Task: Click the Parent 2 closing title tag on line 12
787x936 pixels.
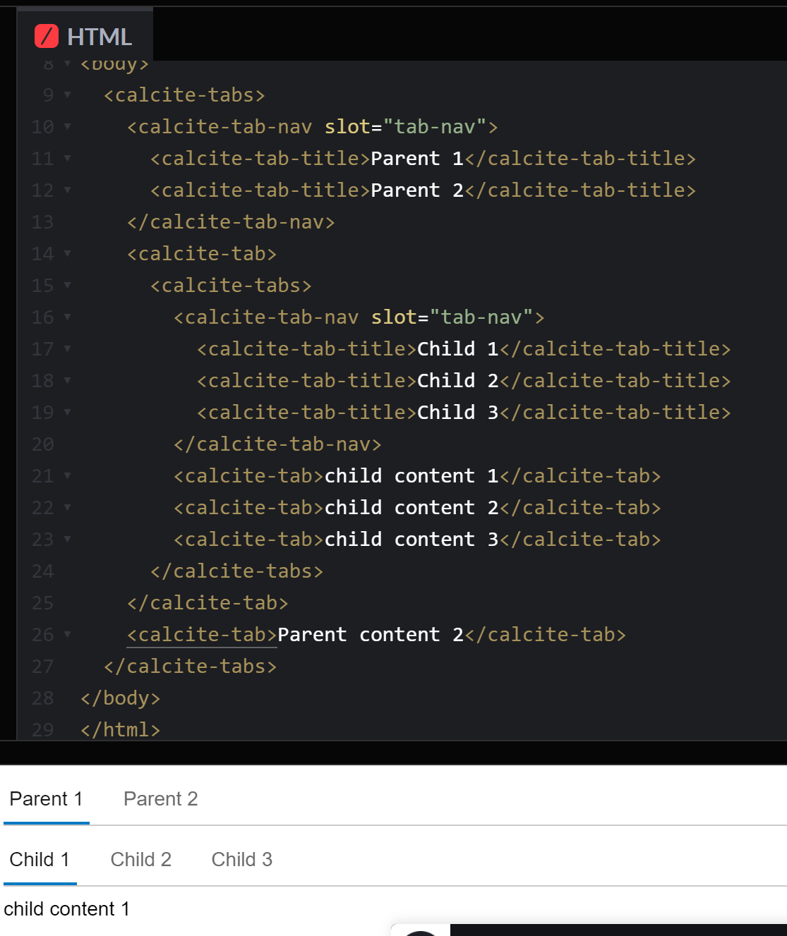Action: [581, 190]
